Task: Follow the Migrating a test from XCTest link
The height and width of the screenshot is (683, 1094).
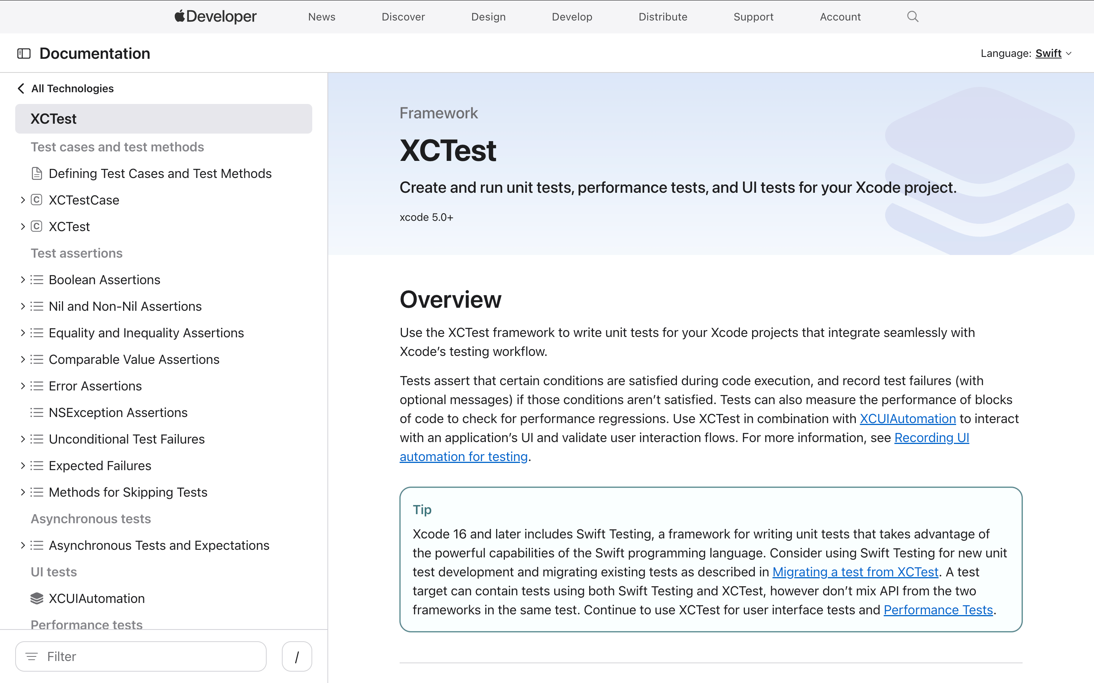Action: point(855,572)
